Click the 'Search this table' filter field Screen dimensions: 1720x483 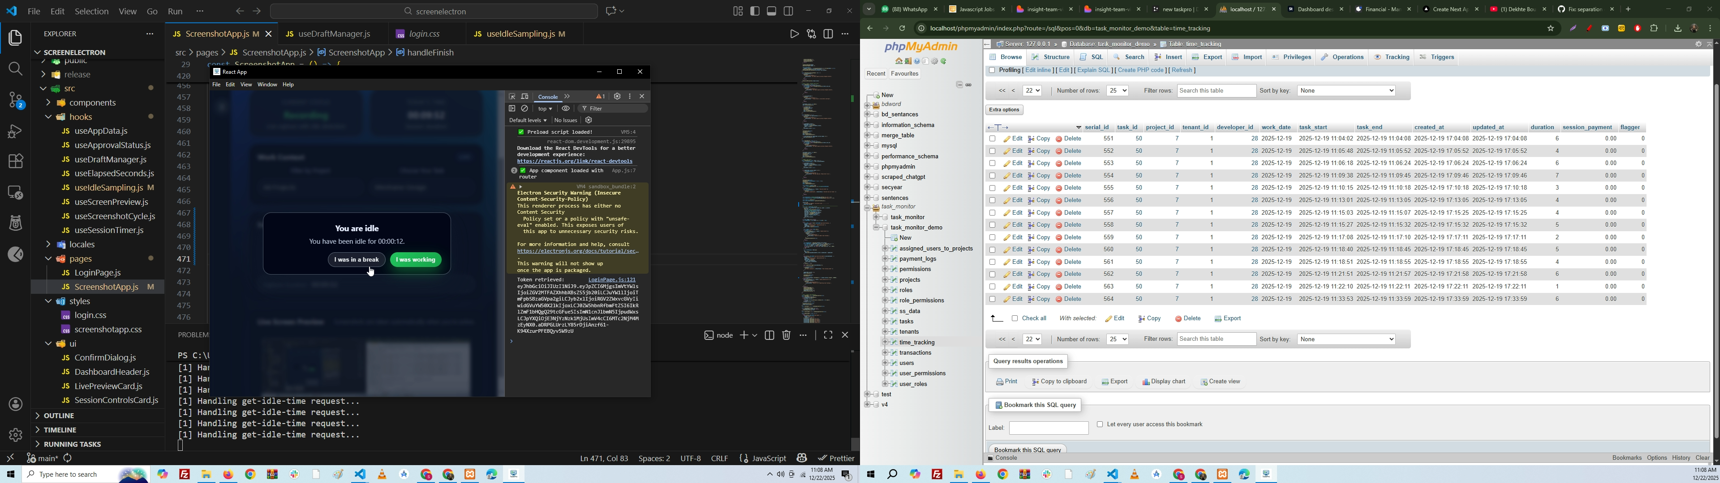click(1216, 91)
